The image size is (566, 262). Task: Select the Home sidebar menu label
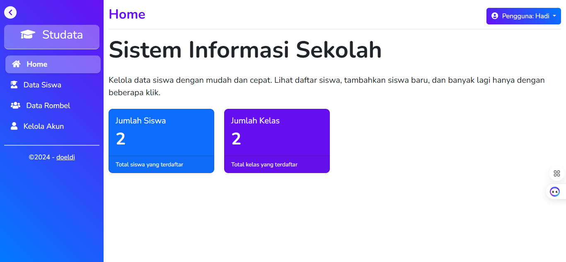(x=37, y=64)
